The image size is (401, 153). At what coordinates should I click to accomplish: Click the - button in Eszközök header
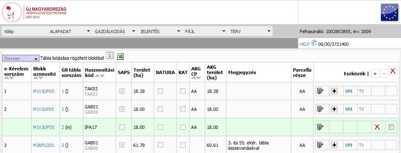tap(384, 74)
